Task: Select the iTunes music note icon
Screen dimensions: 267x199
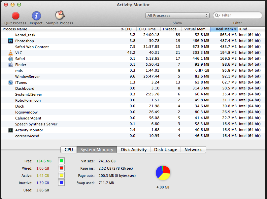Action: [x=11, y=83]
